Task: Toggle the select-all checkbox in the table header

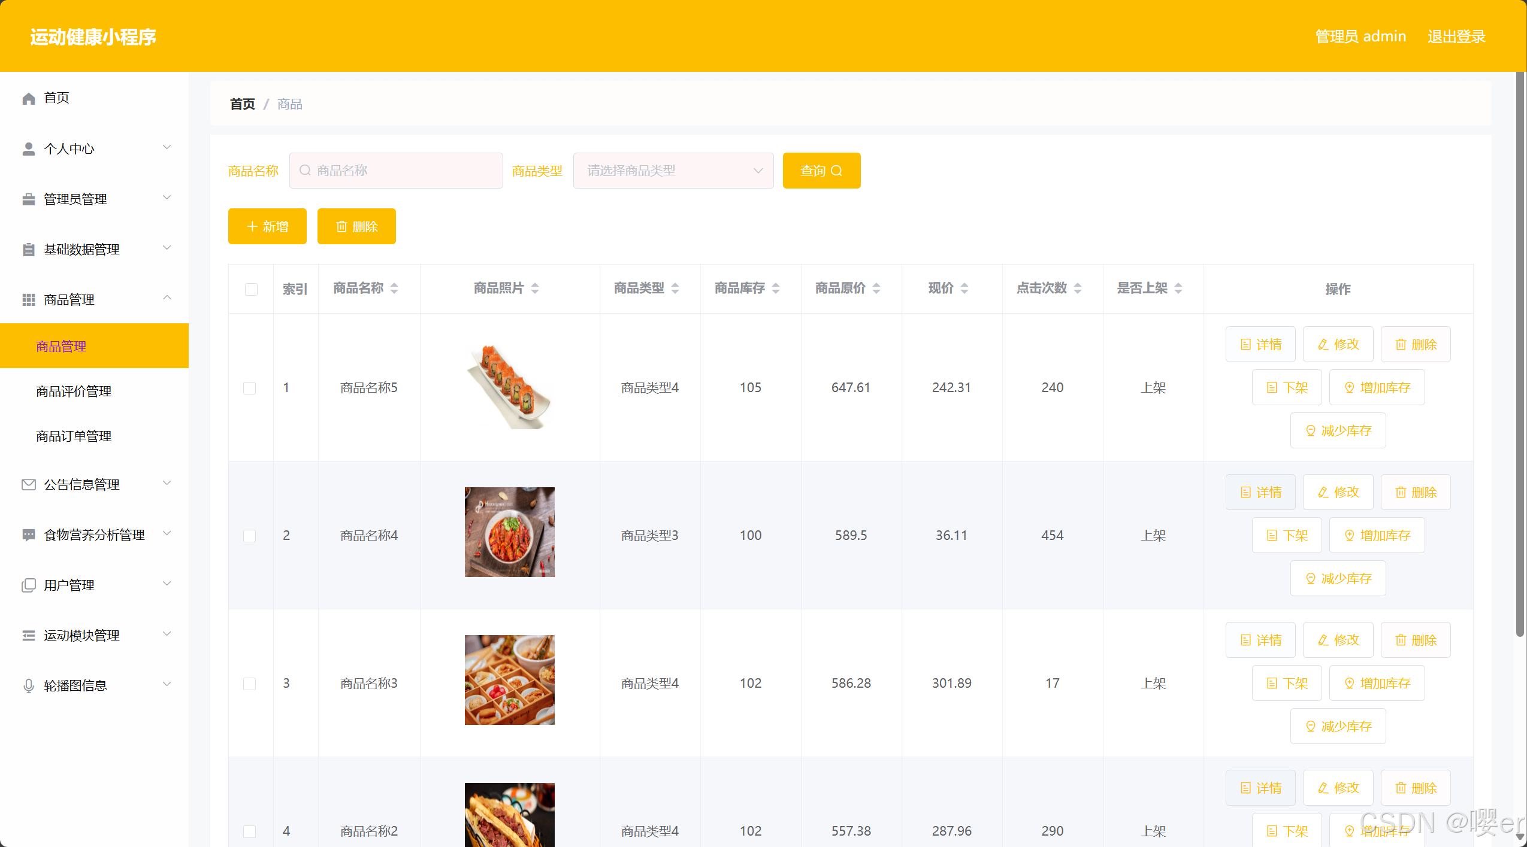Action: [251, 289]
